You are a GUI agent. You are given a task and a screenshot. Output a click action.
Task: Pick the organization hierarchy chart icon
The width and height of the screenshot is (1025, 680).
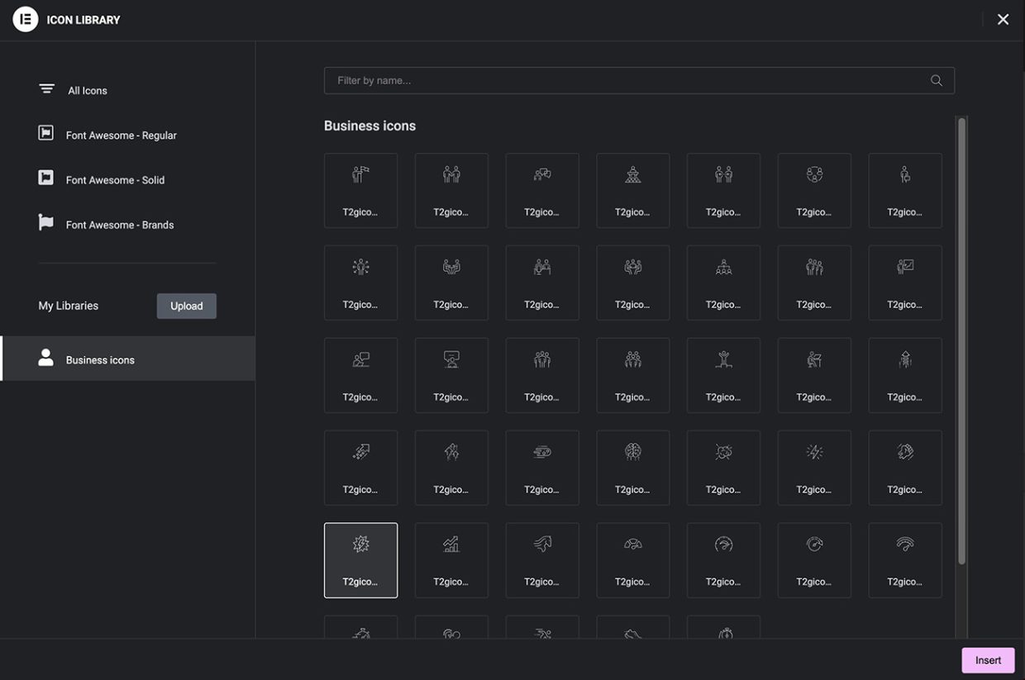pyautogui.click(x=723, y=283)
